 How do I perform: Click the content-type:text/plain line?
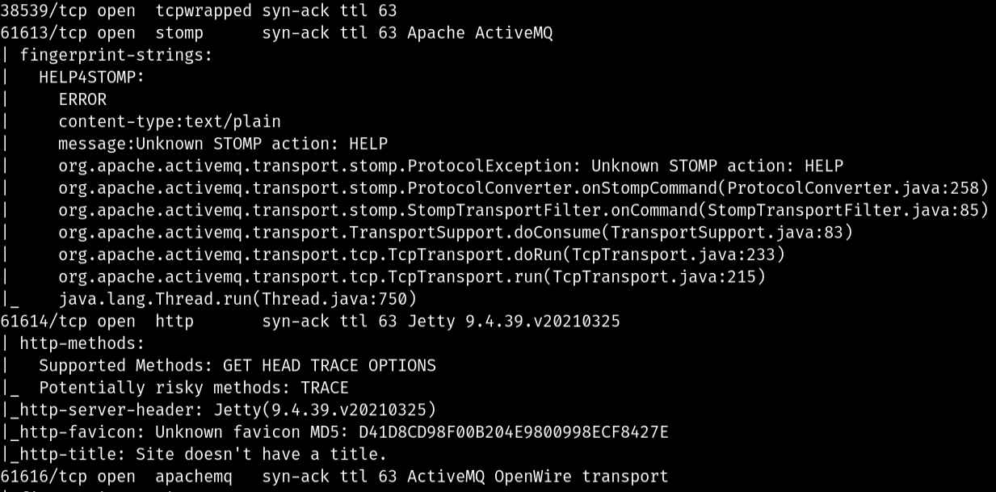pyautogui.click(x=170, y=122)
